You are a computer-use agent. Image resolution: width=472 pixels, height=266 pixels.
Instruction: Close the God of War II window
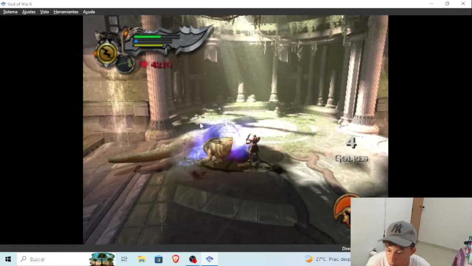[463, 4]
